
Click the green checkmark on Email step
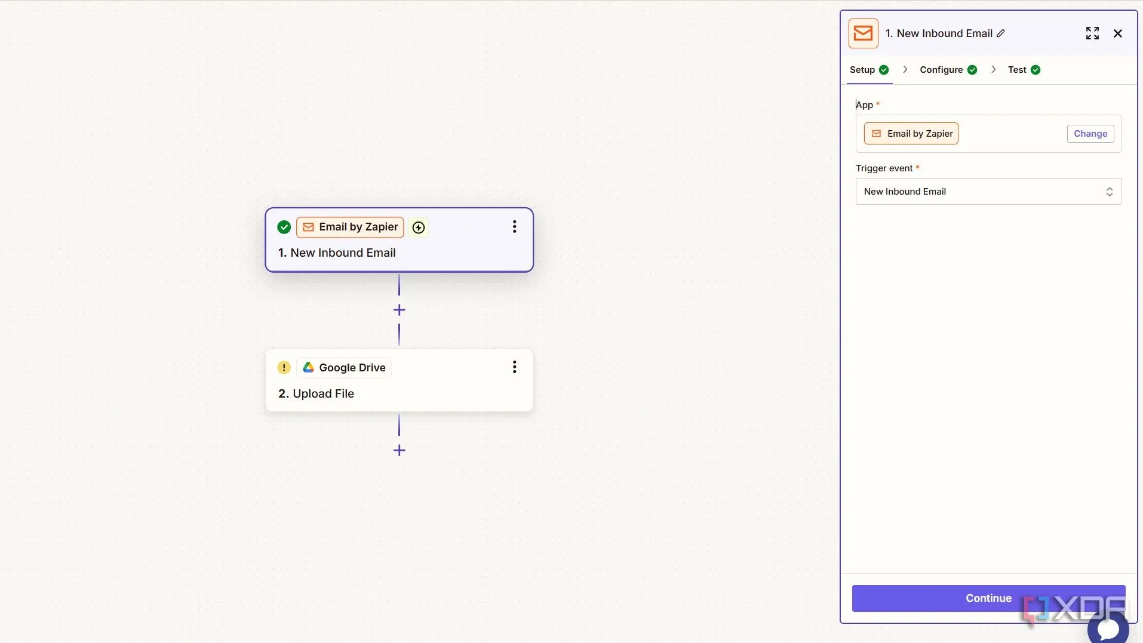point(284,227)
